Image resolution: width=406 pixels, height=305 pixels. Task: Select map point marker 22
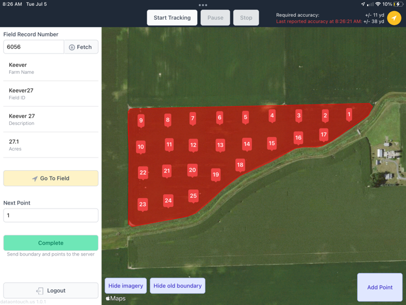[143, 173]
